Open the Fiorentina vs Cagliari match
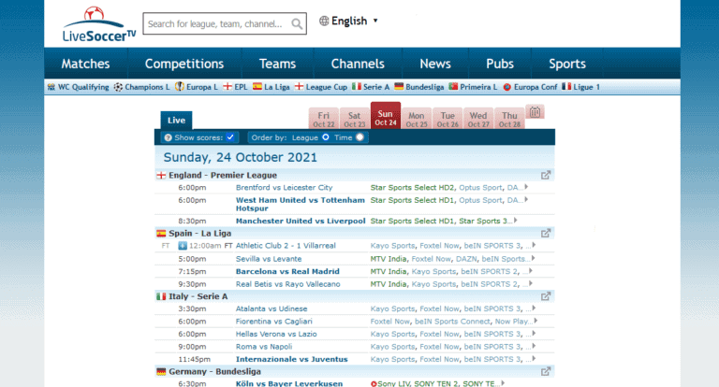 (273, 322)
